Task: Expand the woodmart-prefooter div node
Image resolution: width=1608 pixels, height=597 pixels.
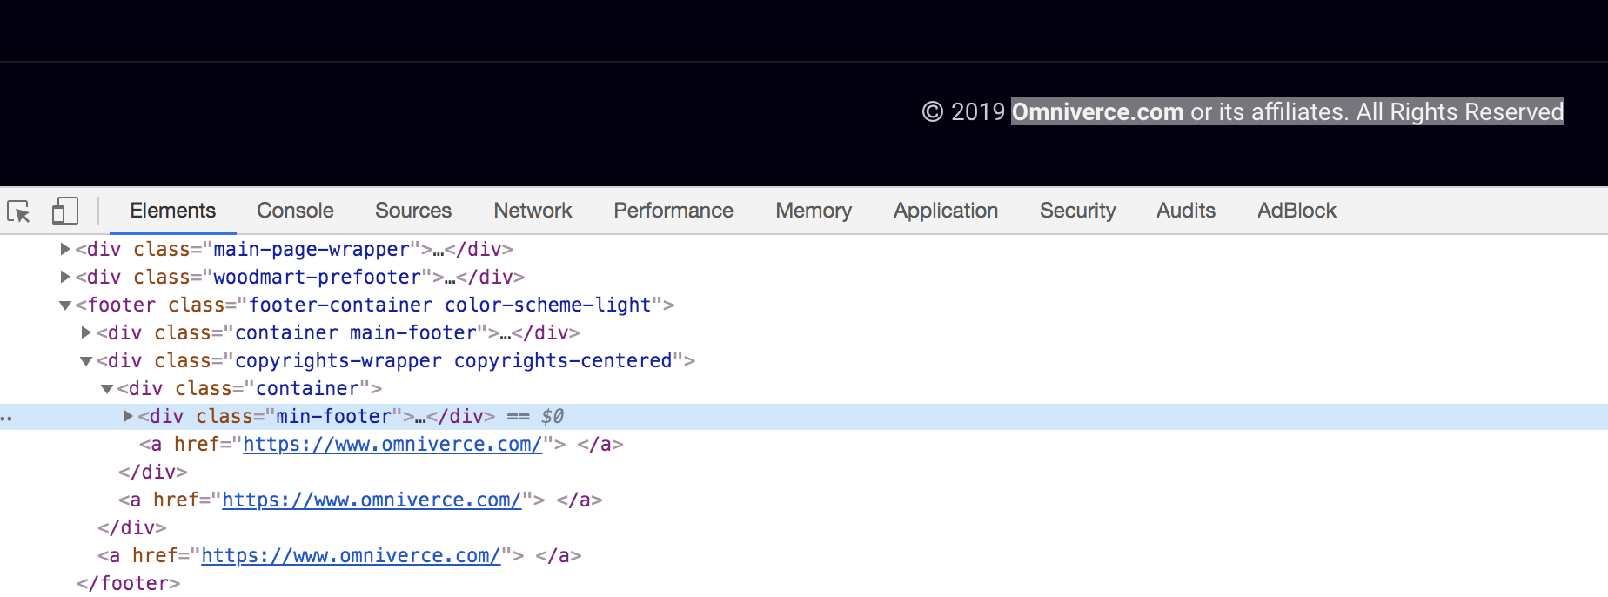Action: click(x=65, y=277)
